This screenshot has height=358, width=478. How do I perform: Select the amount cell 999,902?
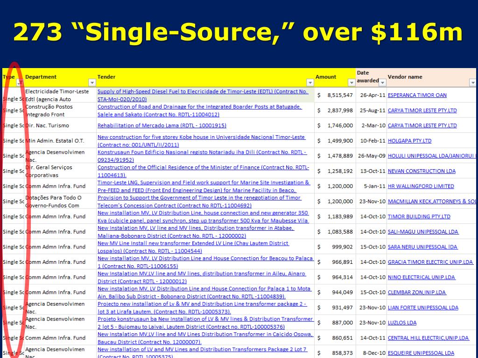click(x=335, y=247)
